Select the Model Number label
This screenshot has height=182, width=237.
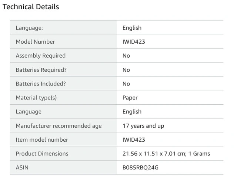(x=36, y=42)
